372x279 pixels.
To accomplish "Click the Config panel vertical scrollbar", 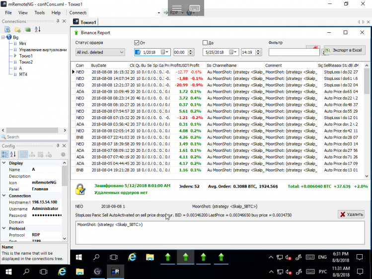I will (64, 201).
